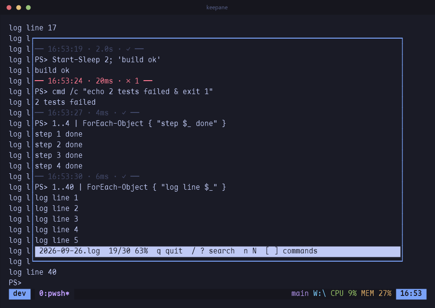This screenshot has width=435, height=308.
Task: Click the 16:53 clock in status bar
Action: click(411, 294)
